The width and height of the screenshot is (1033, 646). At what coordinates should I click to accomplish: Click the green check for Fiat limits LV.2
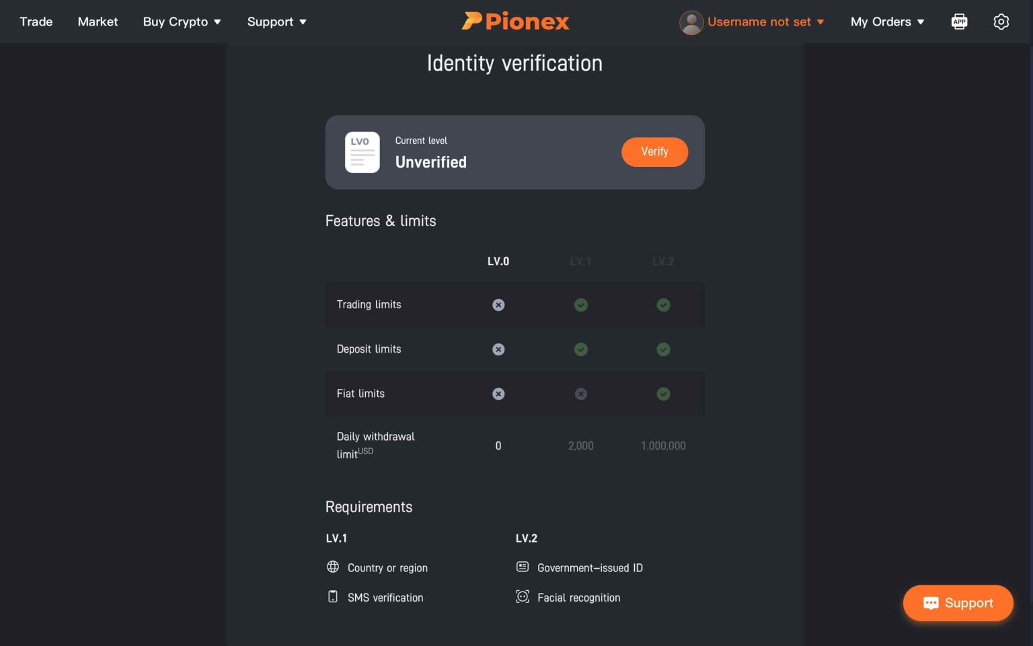[x=663, y=394]
